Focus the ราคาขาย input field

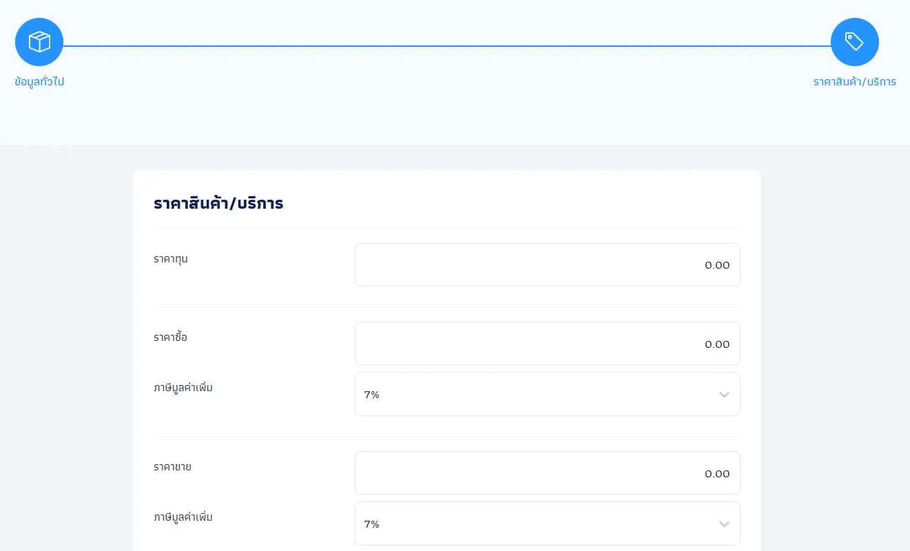pyautogui.click(x=547, y=472)
